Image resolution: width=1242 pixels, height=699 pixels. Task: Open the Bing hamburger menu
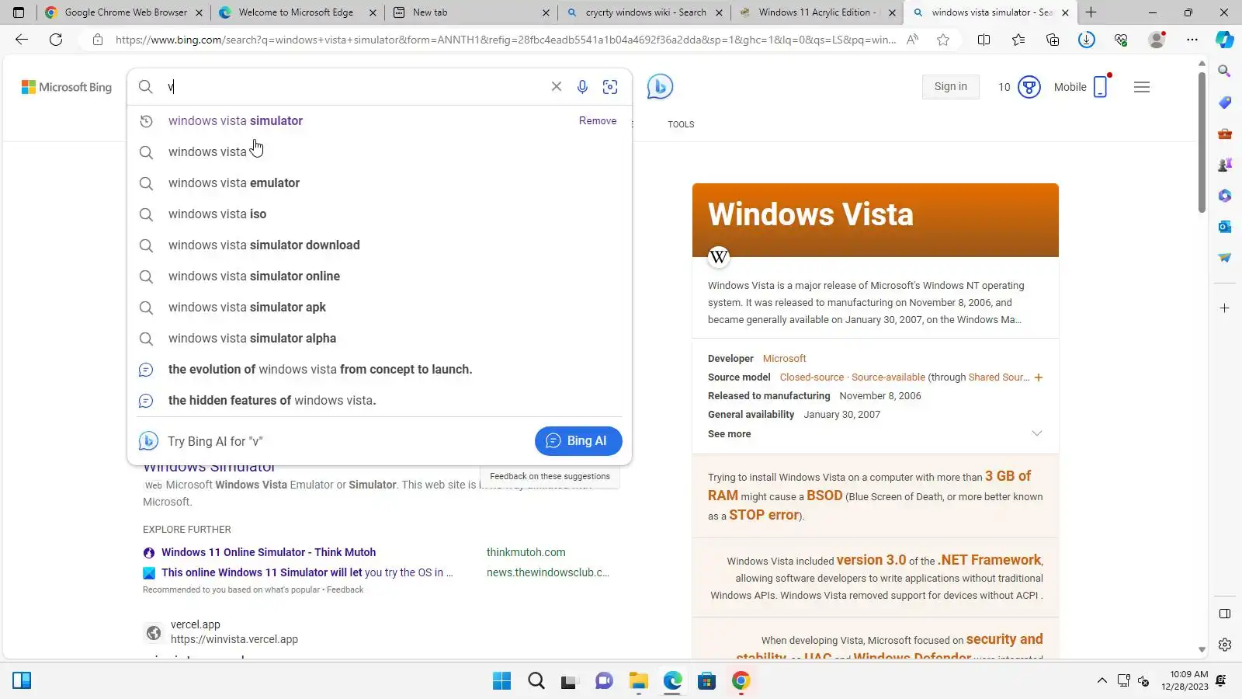[x=1142, y=87]
